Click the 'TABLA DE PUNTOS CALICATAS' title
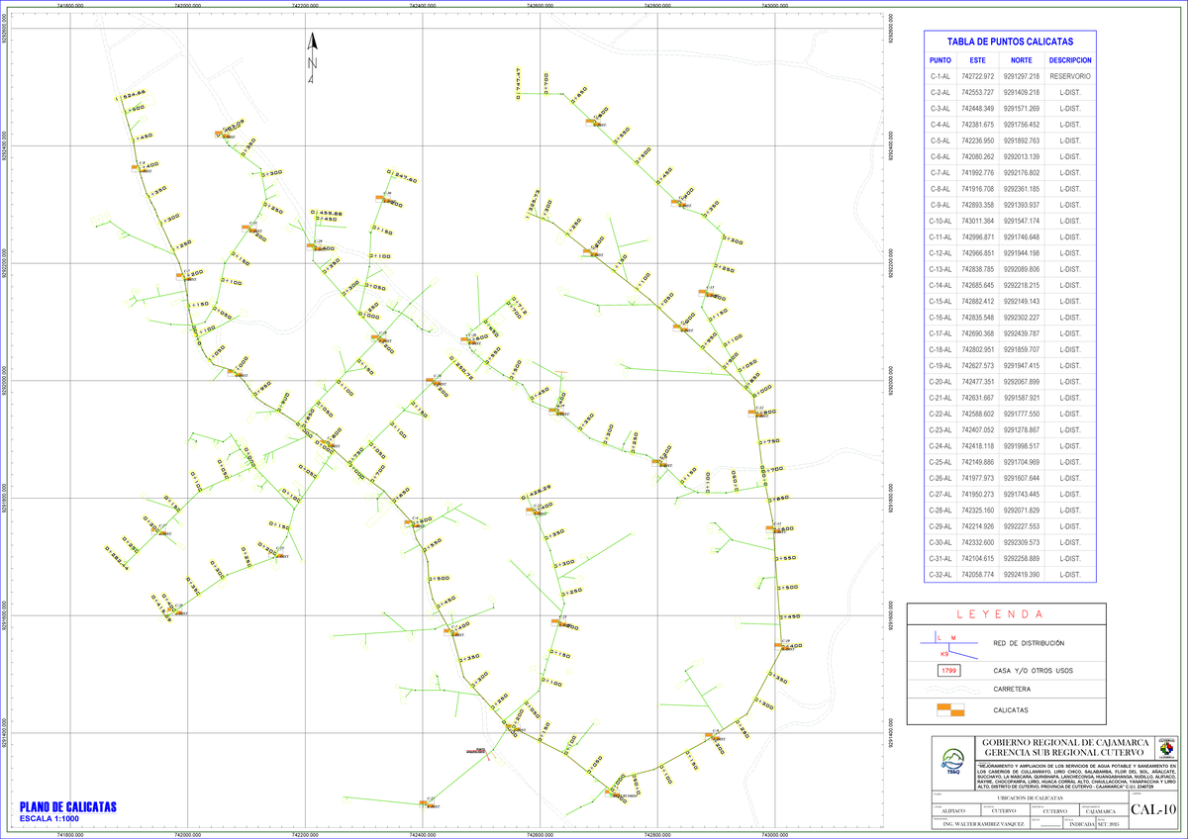Viewport: 1188px width, 839px height. (x=1009, y=42)
